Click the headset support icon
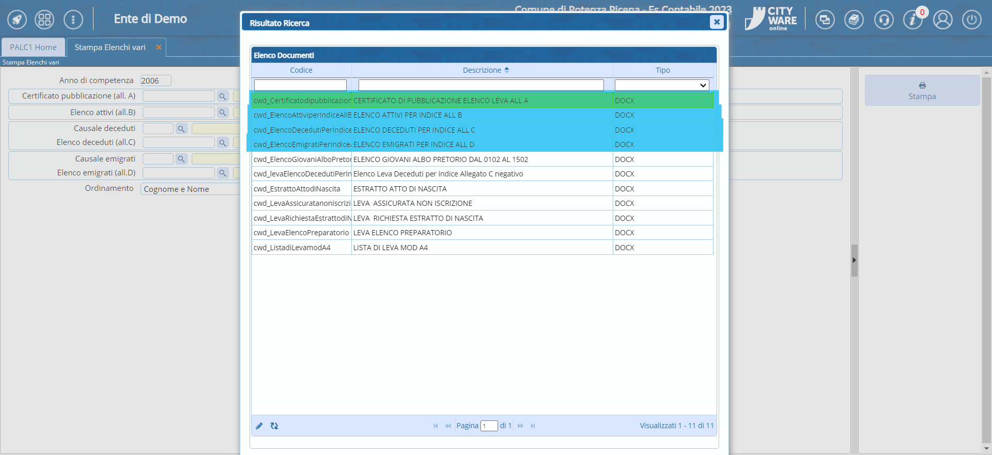 click(x=884, y=20)
